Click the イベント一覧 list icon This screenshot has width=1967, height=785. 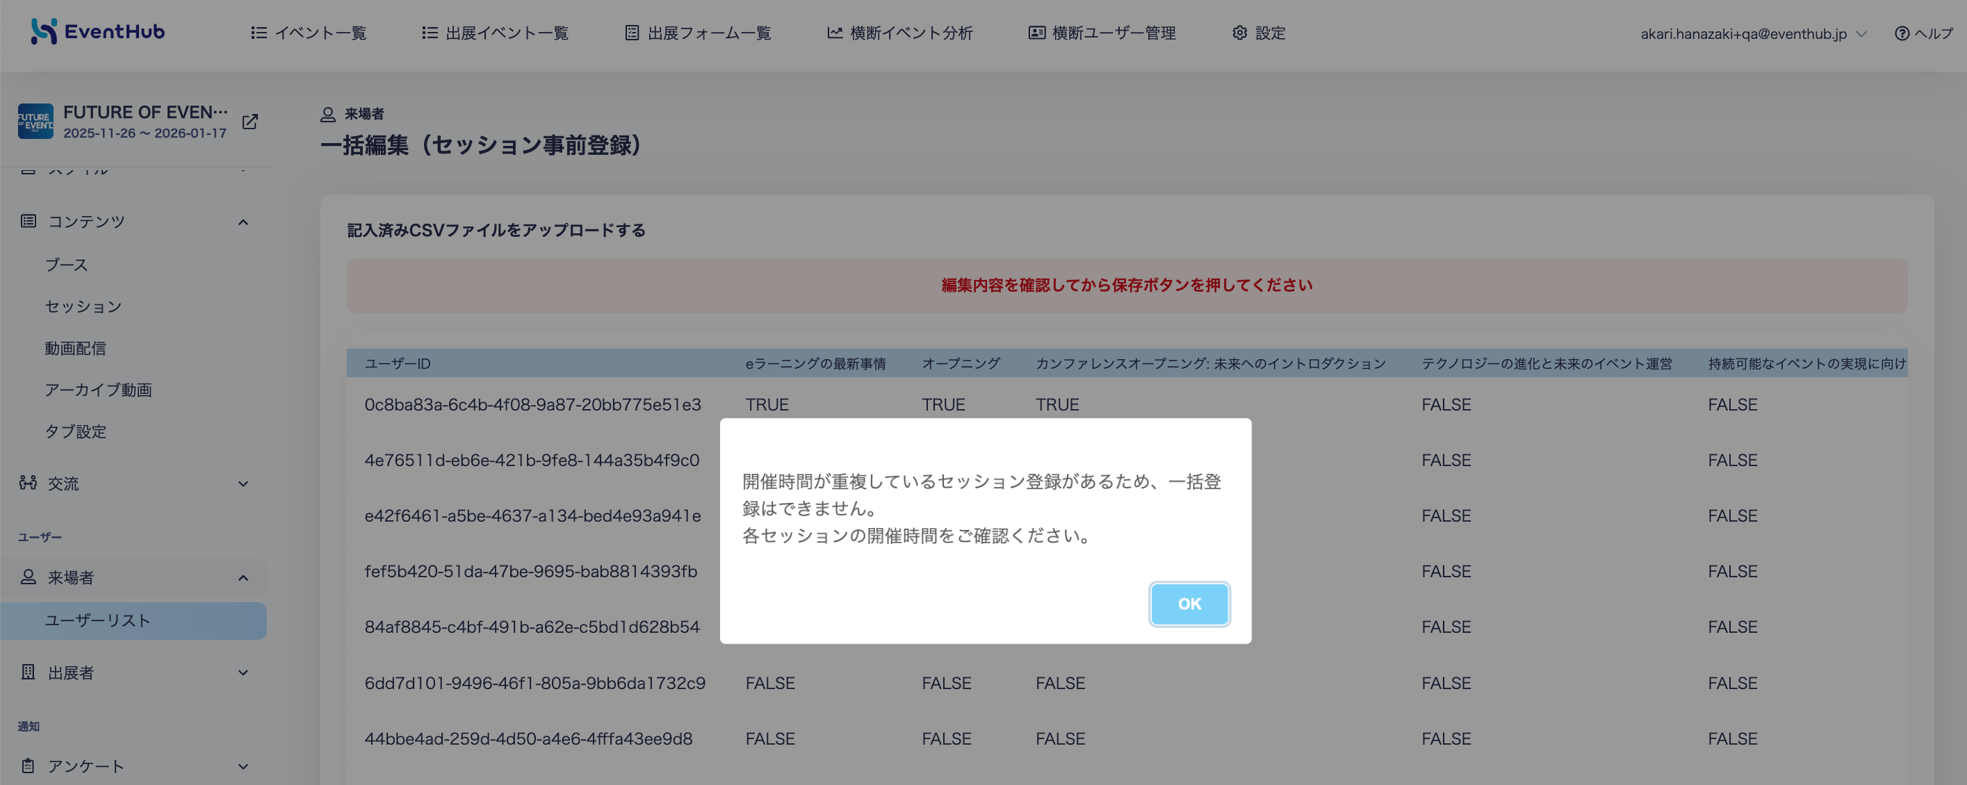click(259, 33)
